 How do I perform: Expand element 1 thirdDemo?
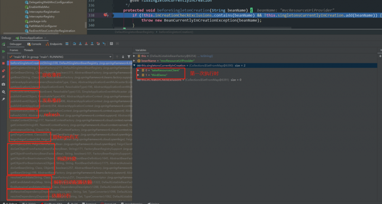138,75
